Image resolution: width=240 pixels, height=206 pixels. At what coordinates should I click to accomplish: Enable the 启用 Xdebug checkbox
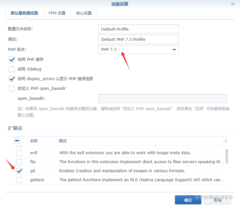(12, 69)
